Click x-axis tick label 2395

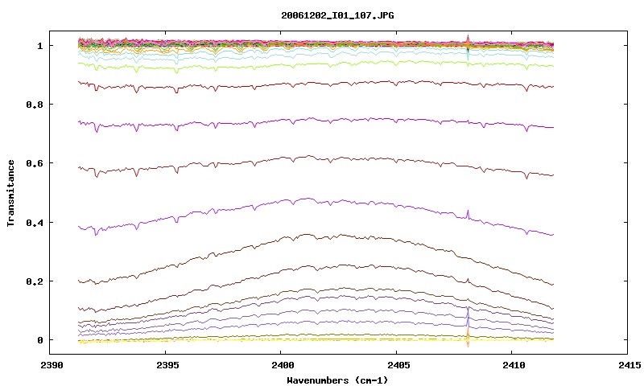pyautogui.click(x=167, y=365)
